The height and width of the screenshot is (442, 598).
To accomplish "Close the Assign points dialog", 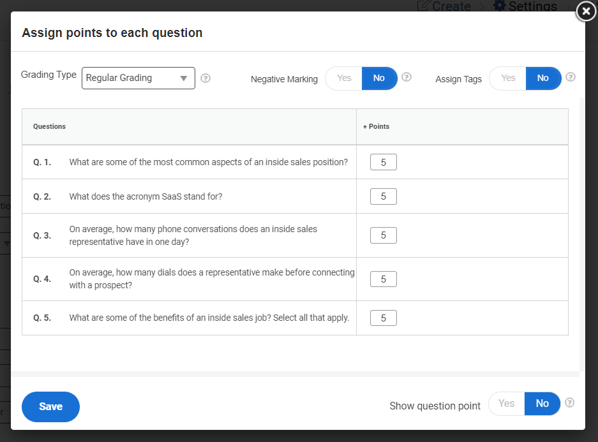I will [x=586, y=11].
